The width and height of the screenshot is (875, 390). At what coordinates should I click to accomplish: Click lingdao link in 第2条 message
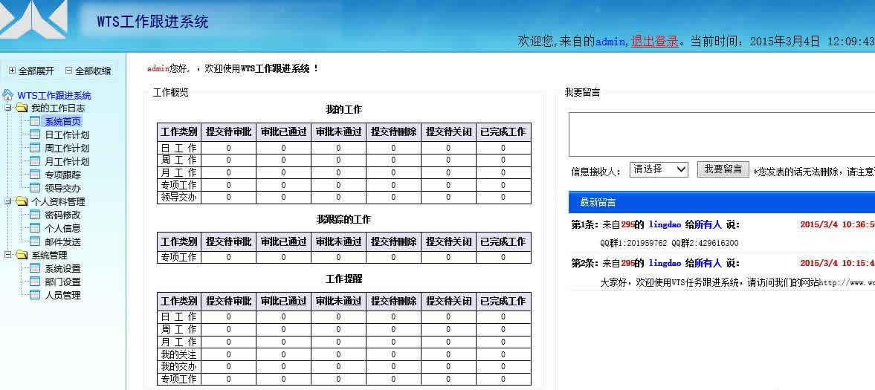[x=665, y=264]
